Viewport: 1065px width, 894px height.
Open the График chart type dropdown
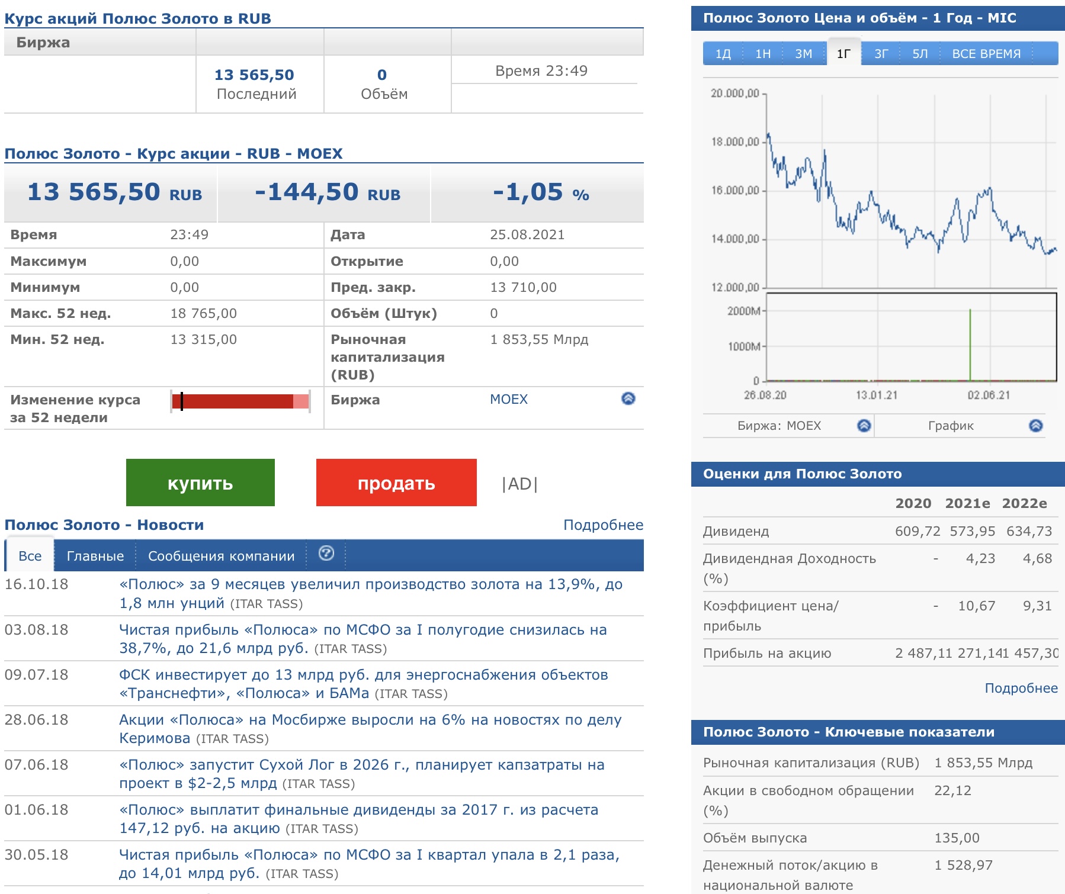coord(1035,425)
